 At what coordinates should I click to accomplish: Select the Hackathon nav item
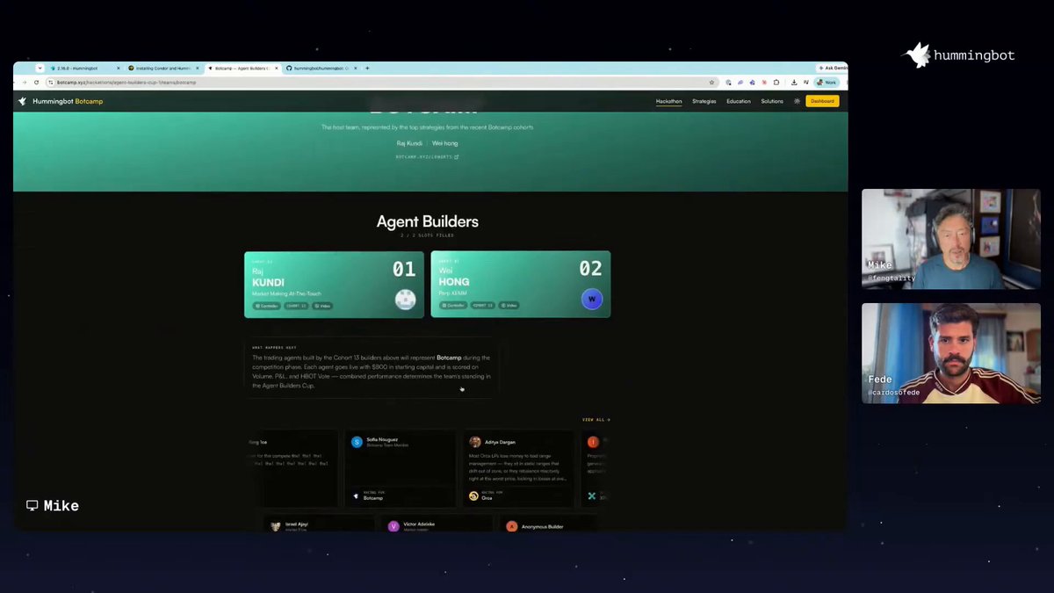coord(668,101)
